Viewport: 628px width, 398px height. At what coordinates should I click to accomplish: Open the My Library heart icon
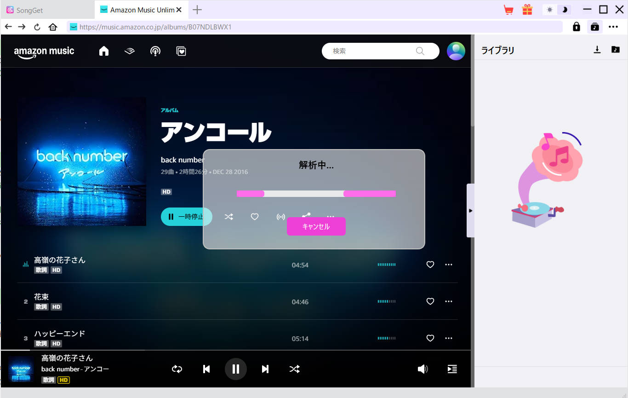pyautogui.click(x=181, y=51)
